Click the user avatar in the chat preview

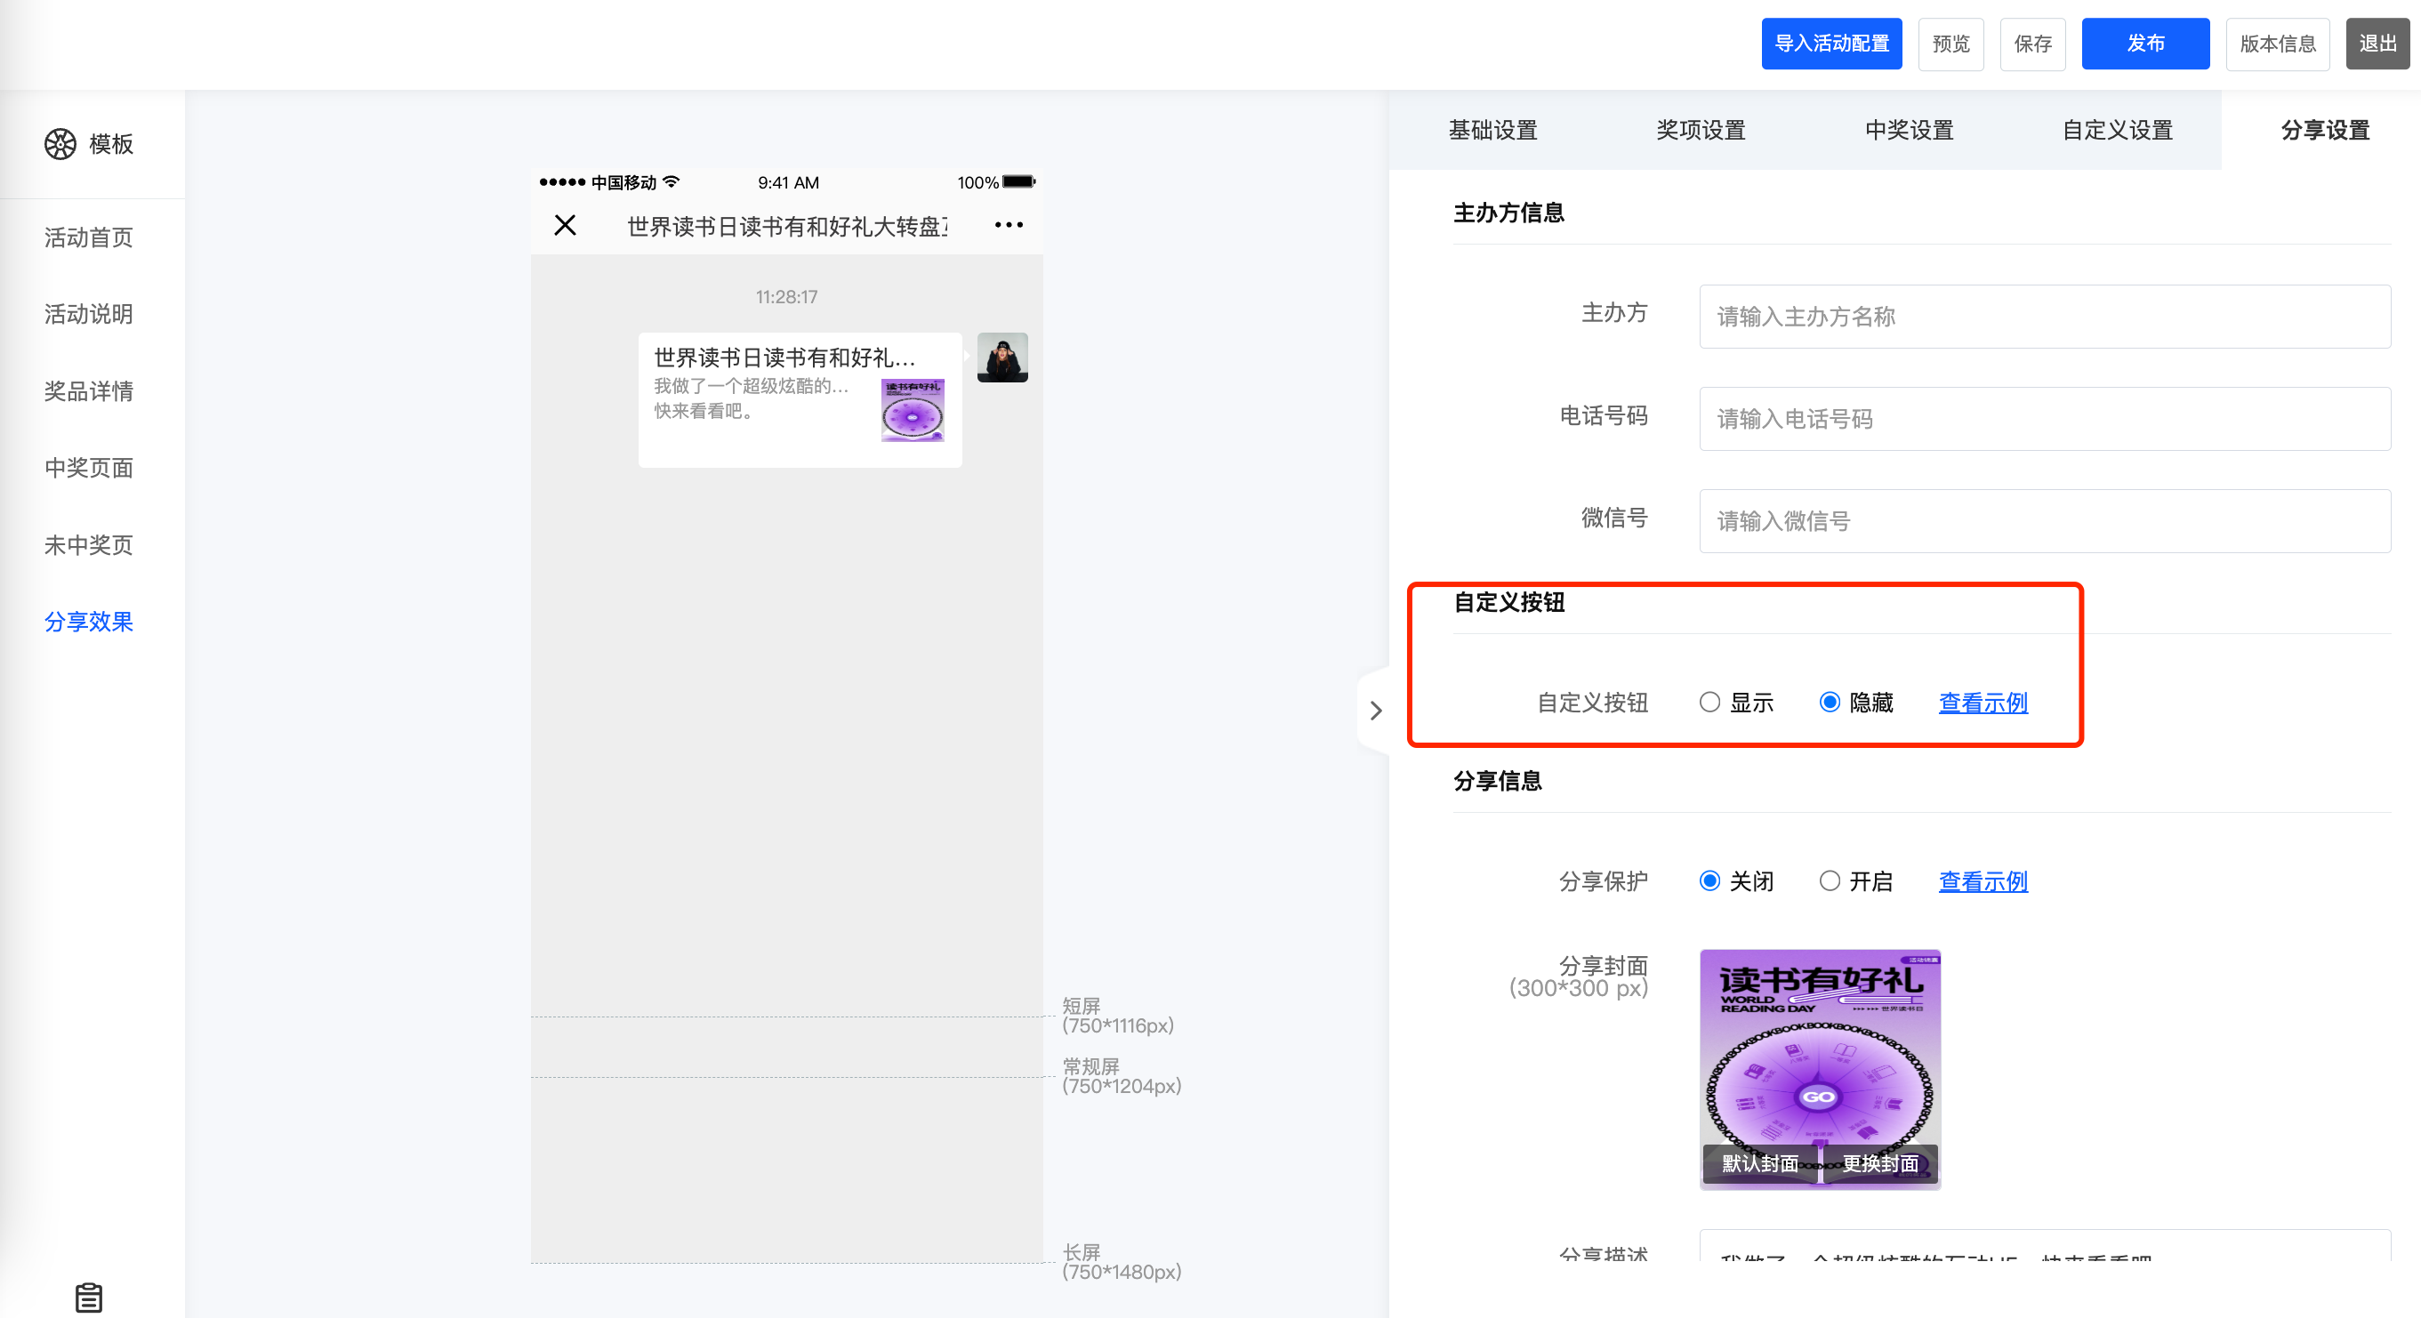click(x=1001, y=358)
